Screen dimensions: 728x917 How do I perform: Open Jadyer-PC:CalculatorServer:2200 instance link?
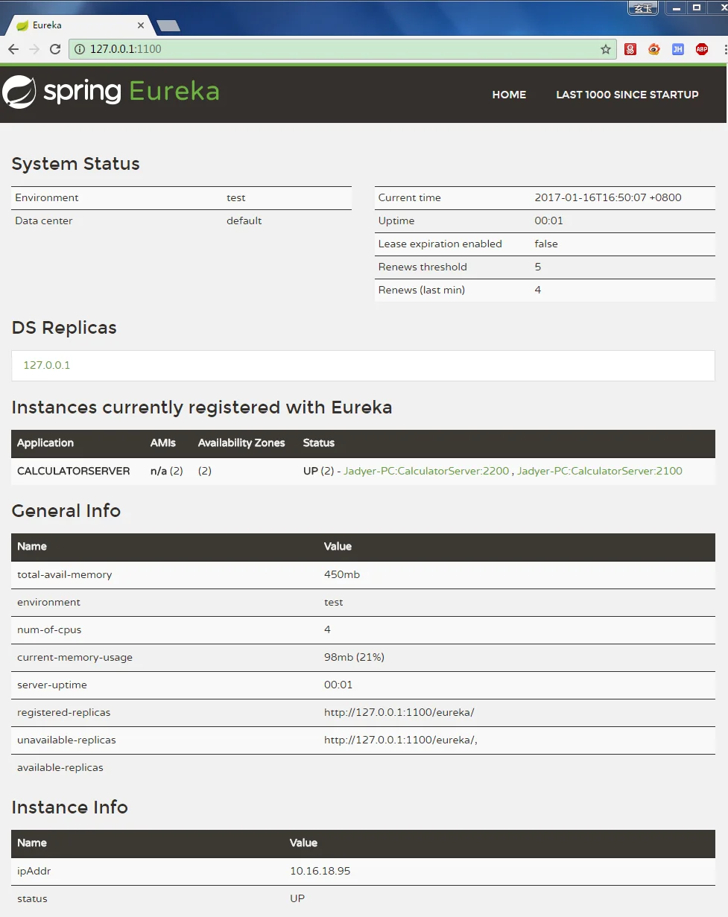426,471
